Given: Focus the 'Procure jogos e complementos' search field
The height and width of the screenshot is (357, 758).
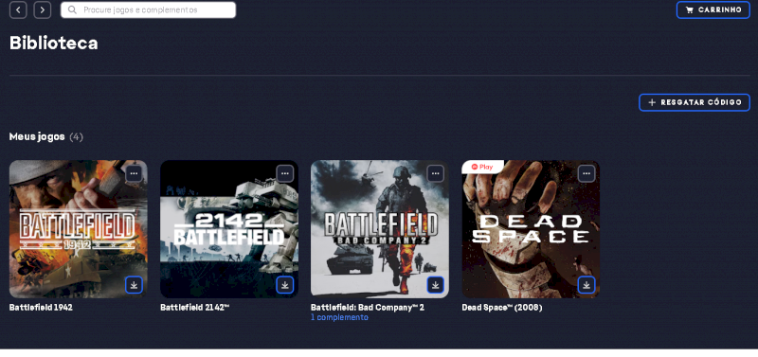Looking at the screenshot, I should pyautogui.click(x=148, y=9).
